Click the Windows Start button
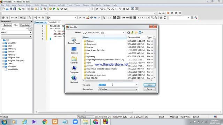This screenshot has height=125, width=223. tap(4, 122)
